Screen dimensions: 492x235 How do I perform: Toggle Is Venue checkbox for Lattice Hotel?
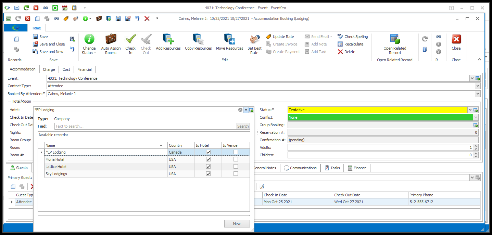236,167
